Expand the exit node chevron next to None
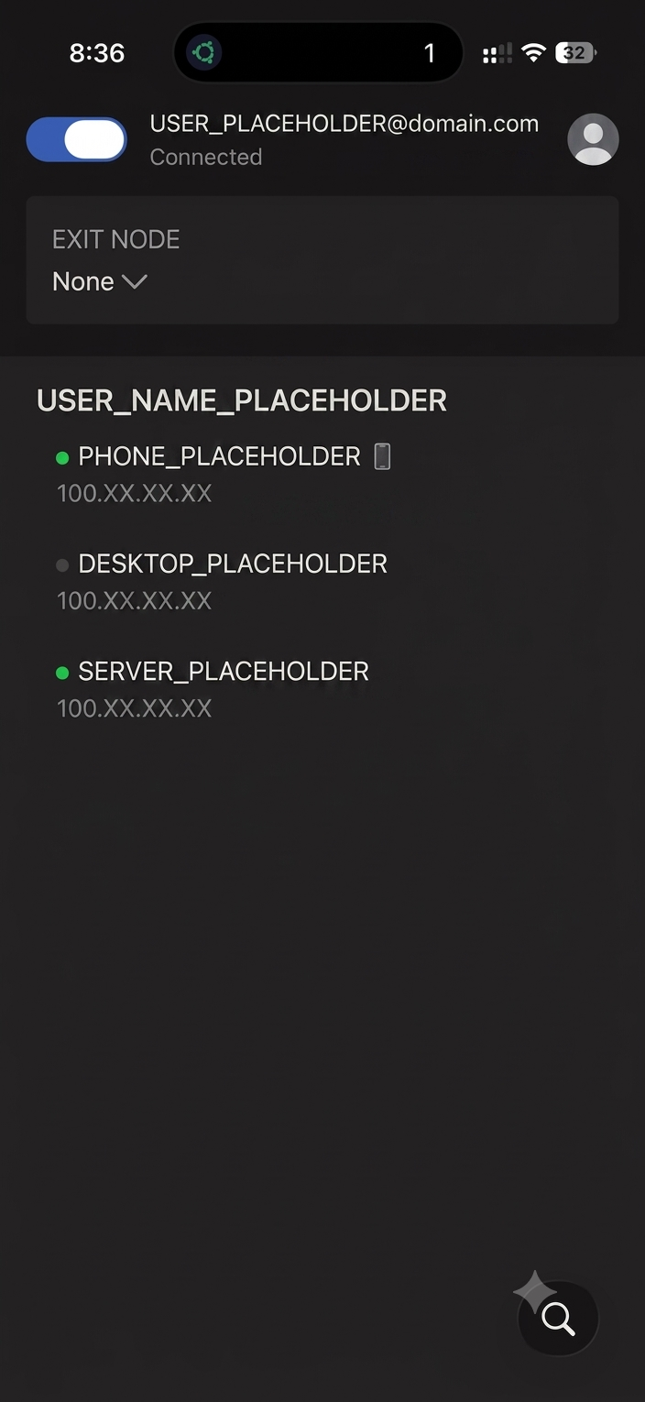 point(135,281)
